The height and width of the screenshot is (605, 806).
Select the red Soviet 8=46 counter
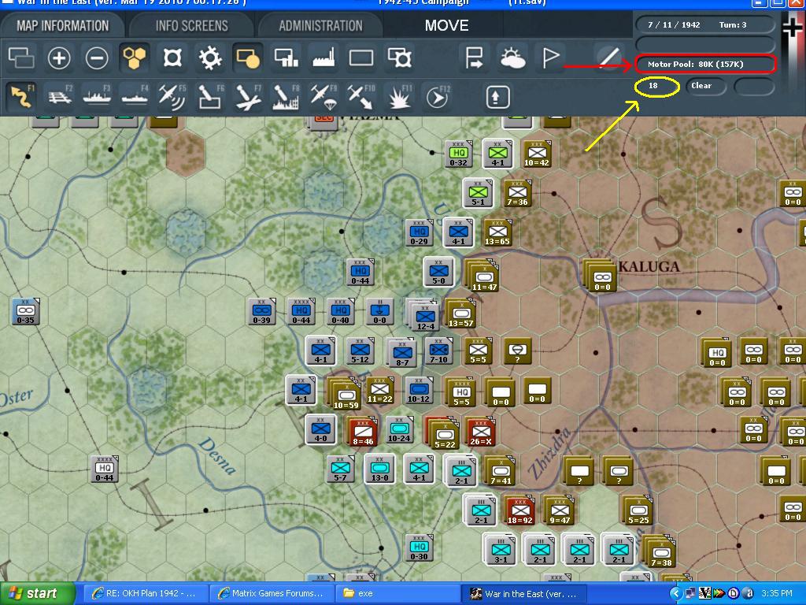(363, 432)
